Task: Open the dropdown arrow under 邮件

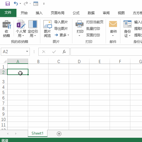Action: [x=113, y=36]
